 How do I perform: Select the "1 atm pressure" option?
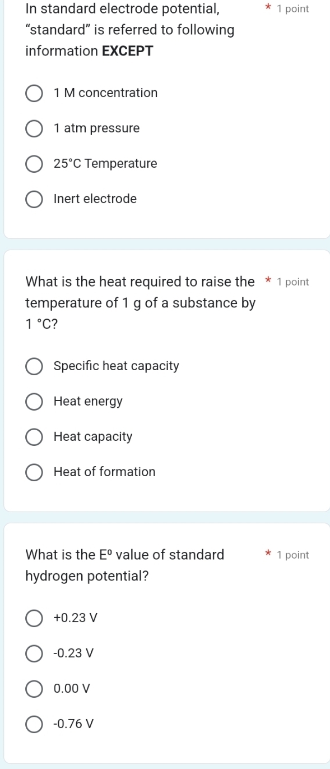tap(34, 128)
